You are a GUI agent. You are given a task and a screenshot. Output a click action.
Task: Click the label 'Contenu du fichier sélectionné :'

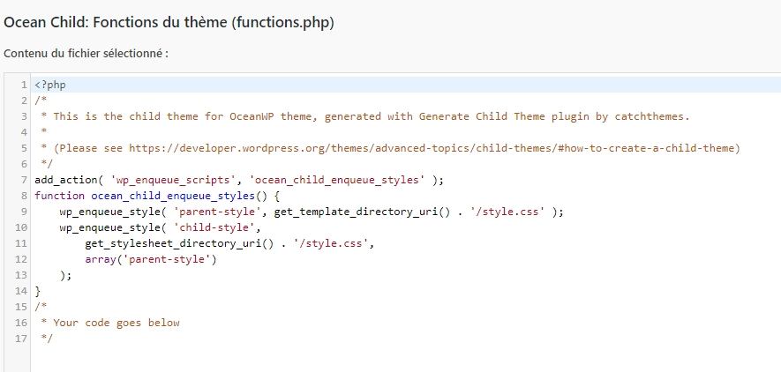click(x=86, y=53)
